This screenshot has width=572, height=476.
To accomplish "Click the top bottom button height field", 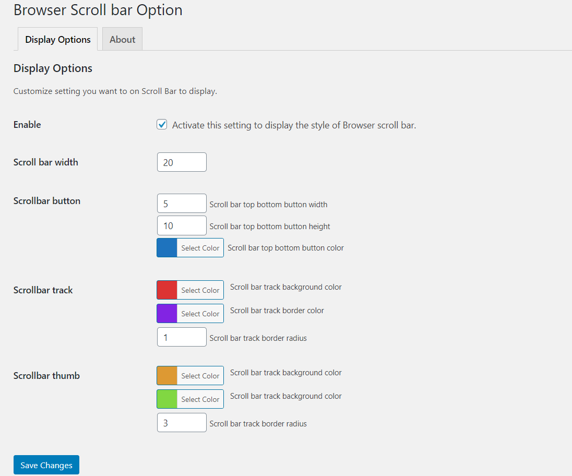I will pos(182,225).
